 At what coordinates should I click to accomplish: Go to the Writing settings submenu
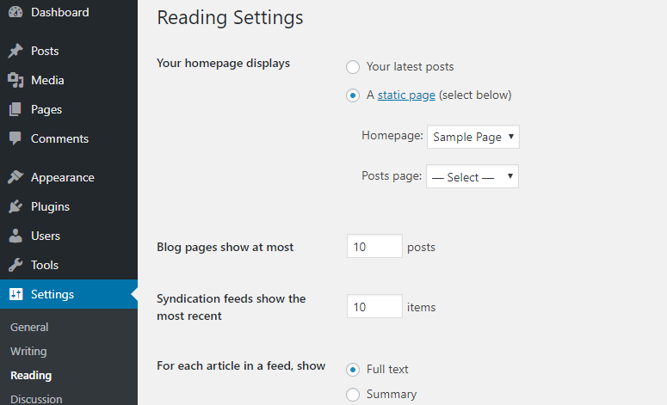tap(28, 352)
